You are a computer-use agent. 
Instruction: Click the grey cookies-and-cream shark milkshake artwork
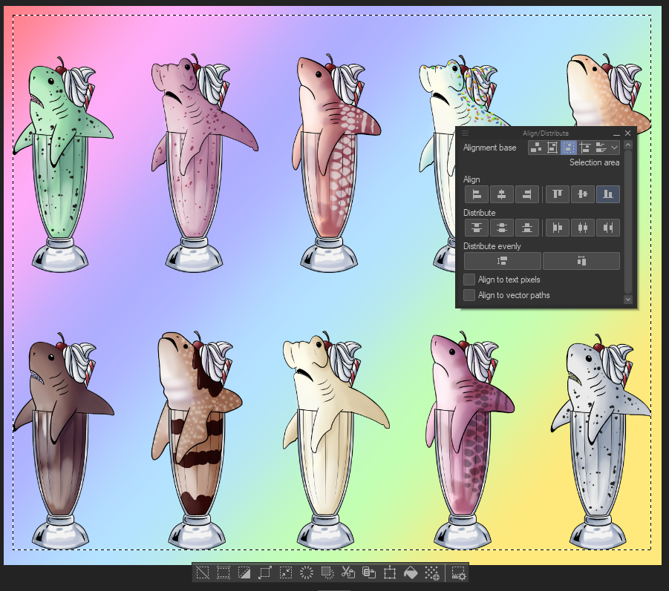point(601,442)
